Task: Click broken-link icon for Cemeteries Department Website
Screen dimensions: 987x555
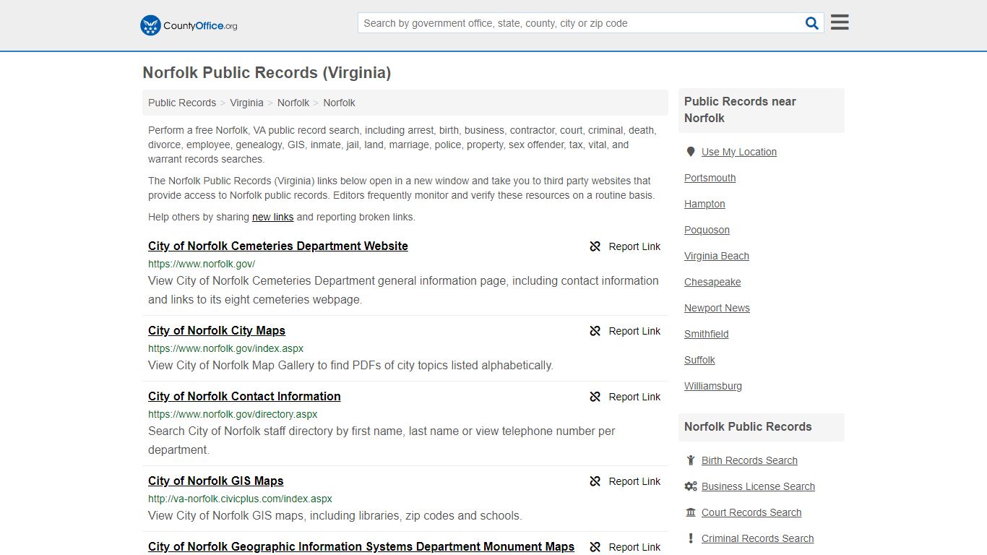Action: (595, 246)
